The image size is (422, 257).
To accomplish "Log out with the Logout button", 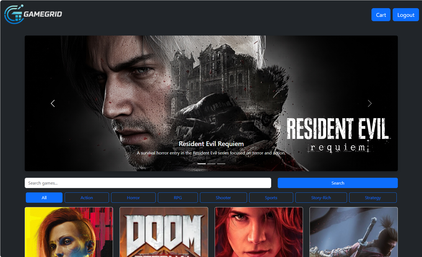I will click(x=406, y=15).
